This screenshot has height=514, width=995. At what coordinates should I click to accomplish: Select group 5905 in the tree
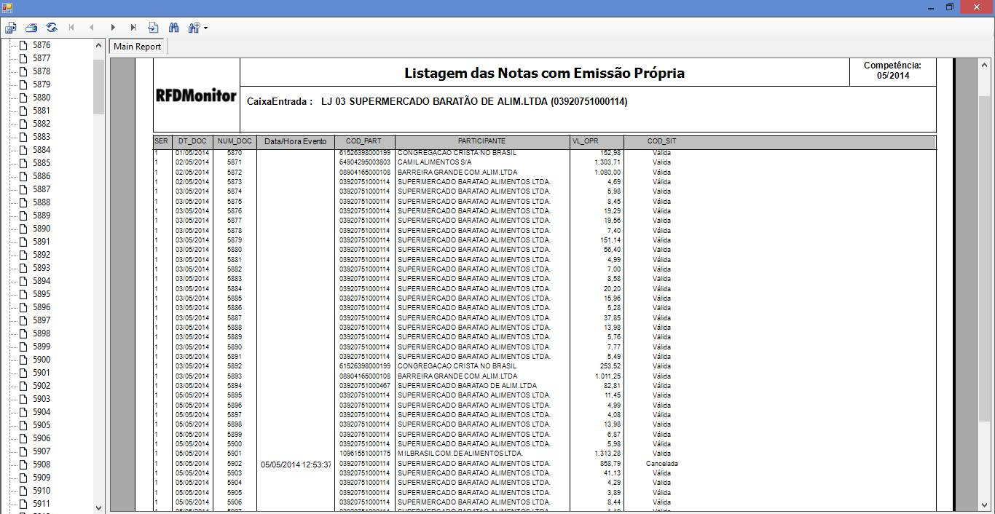[x=42, y=425]
